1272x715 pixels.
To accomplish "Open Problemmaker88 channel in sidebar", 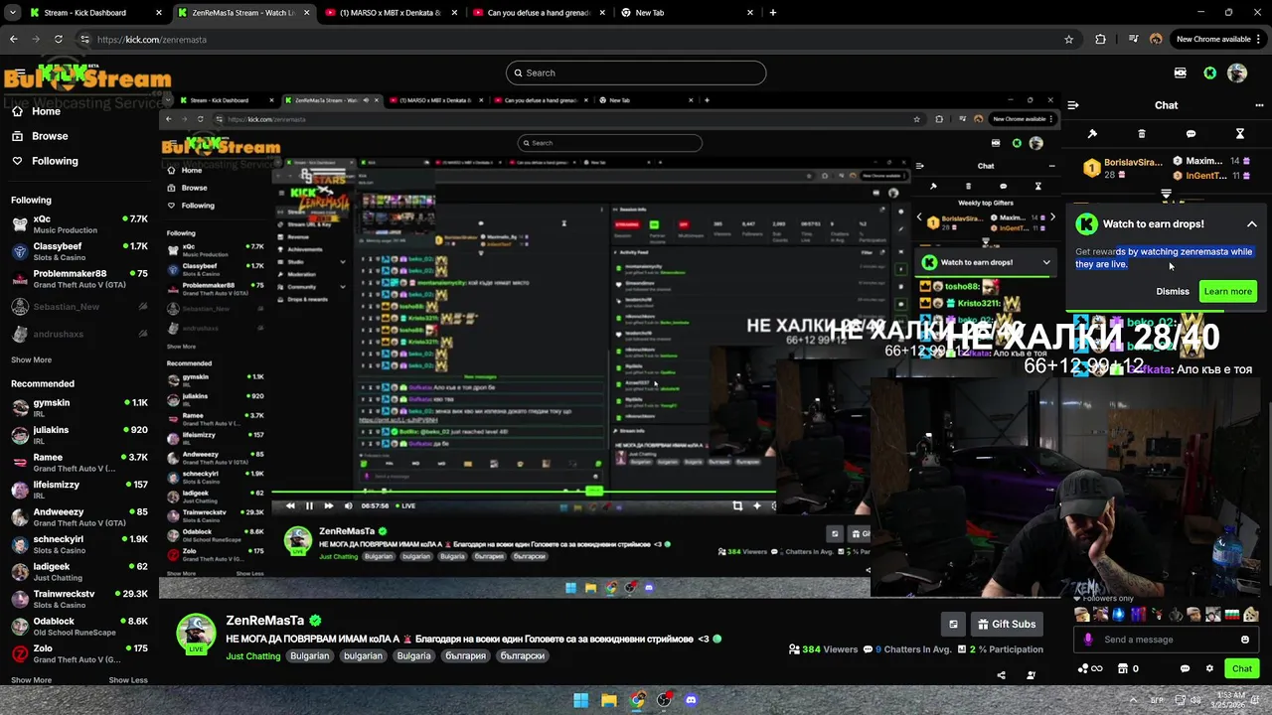I will pos(79,279).
